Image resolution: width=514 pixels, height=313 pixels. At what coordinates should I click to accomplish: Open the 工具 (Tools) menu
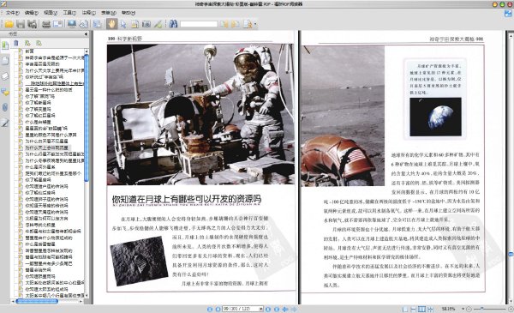(x=69, y=13)
